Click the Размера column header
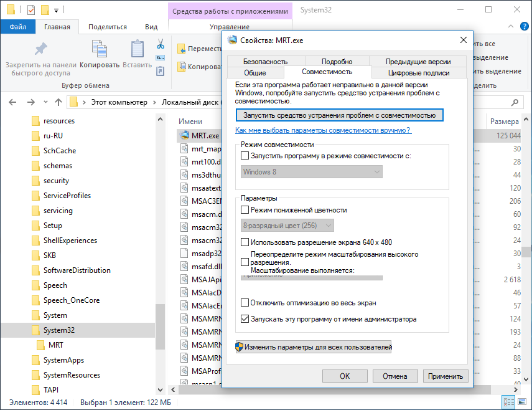Image resolution: width=532 pixels, height=410 pixels. [x=504, y=122]
